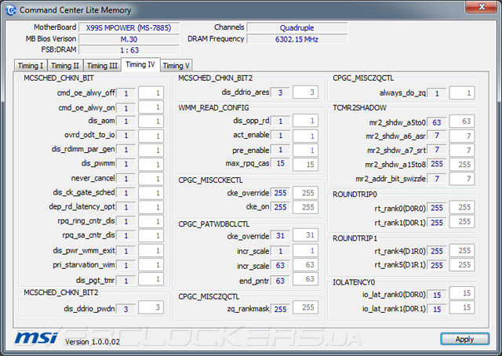The image size is (502, 356).
Task: Click the cmd_oe_alwy_off input field
Action: pos(151,93)
